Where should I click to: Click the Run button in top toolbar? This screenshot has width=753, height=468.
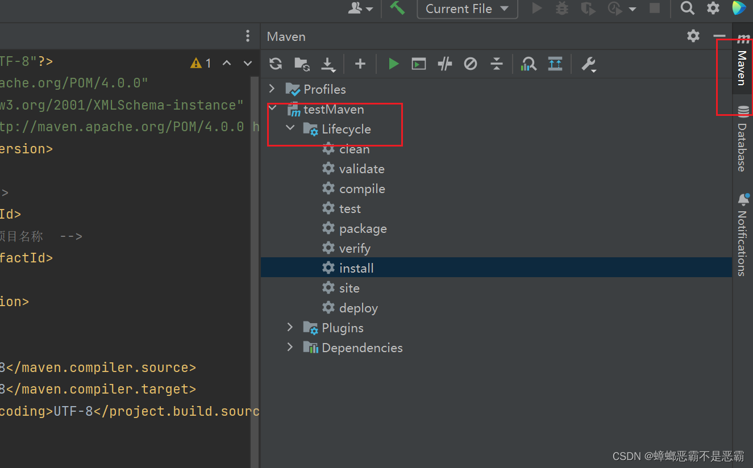click(536, 8)
